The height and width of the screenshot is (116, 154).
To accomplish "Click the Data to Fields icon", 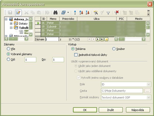I will (x=131, y=13).
